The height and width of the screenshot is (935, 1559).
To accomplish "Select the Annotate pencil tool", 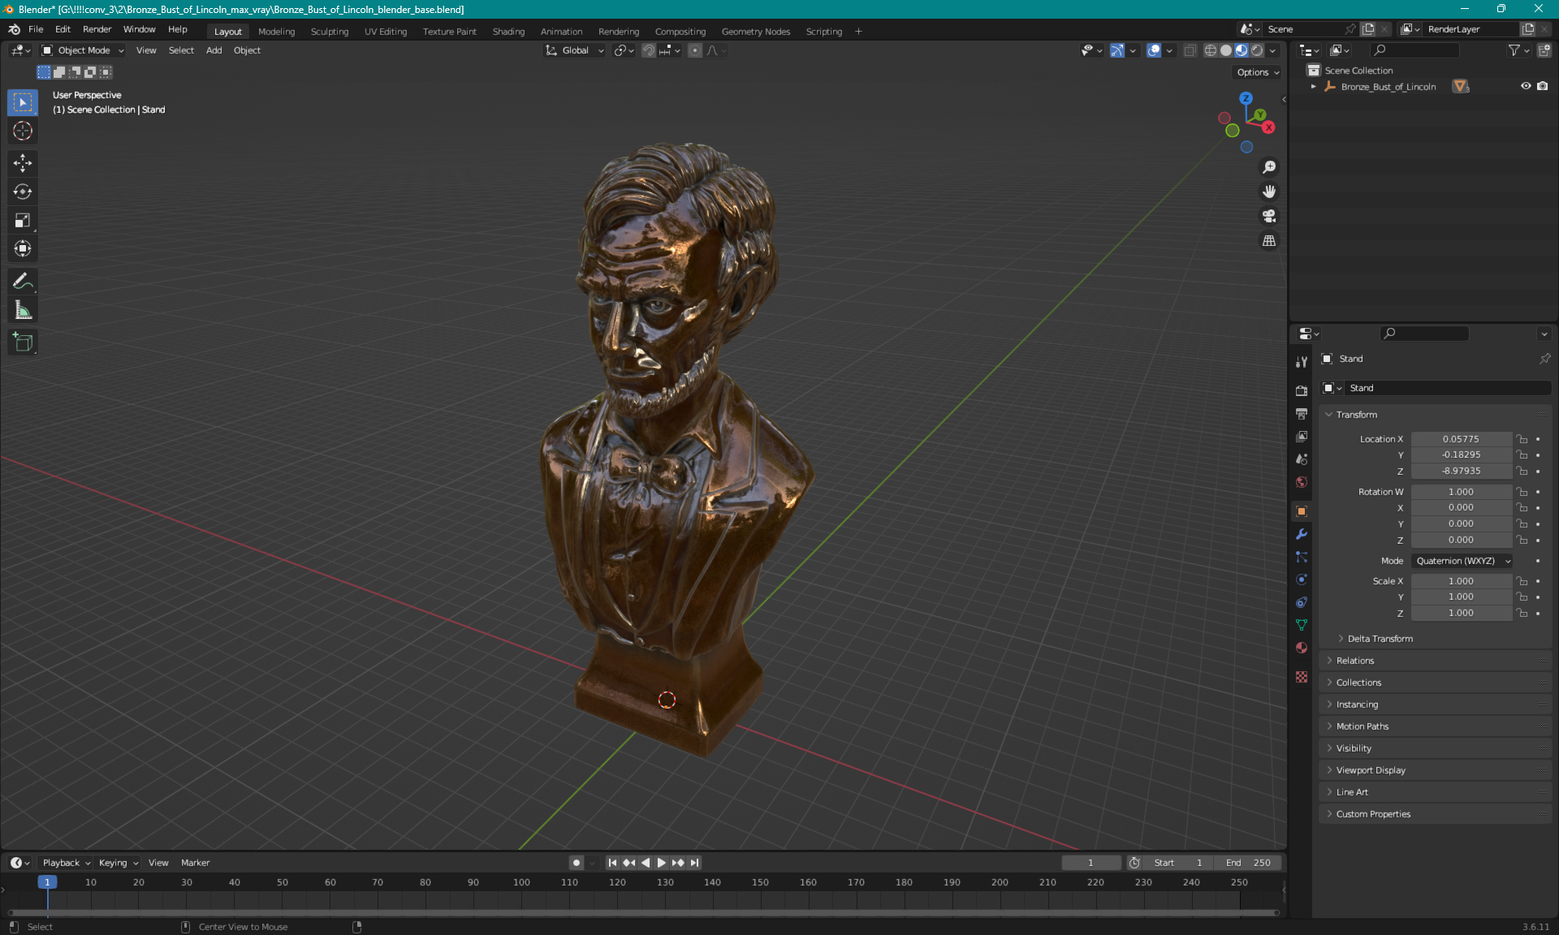I will (23, 282).
